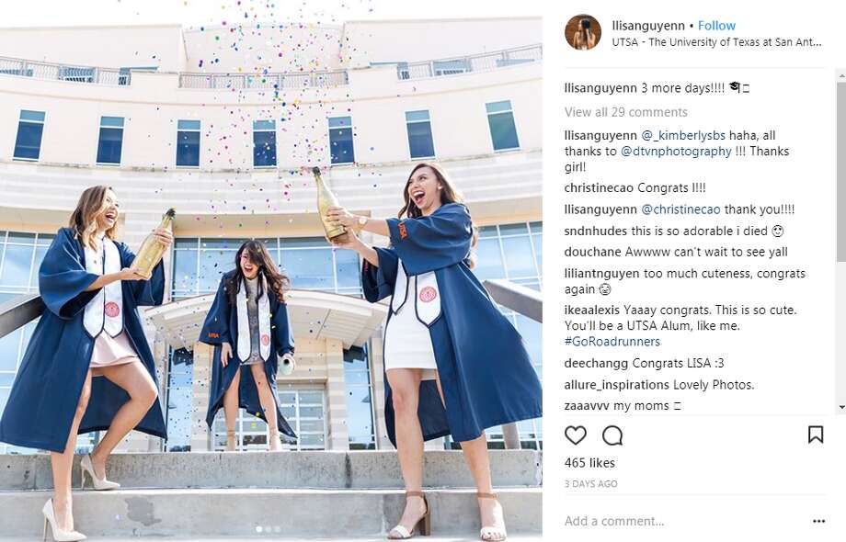The height and width of the screenshot is (542, 846).
Task: Open UTSA location tag under username
Action: pyautogui.click(x=716, y=42)
